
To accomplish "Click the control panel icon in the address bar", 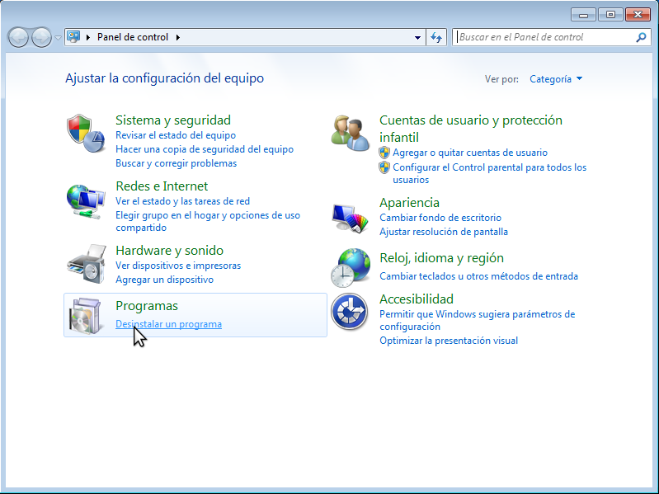I will 73,37.
